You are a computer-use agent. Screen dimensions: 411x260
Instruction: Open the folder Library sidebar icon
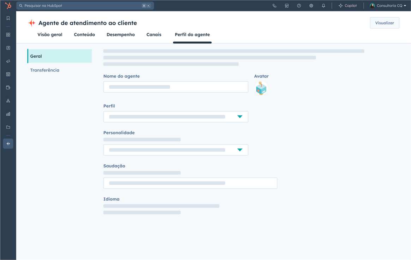tap(8, 127)
